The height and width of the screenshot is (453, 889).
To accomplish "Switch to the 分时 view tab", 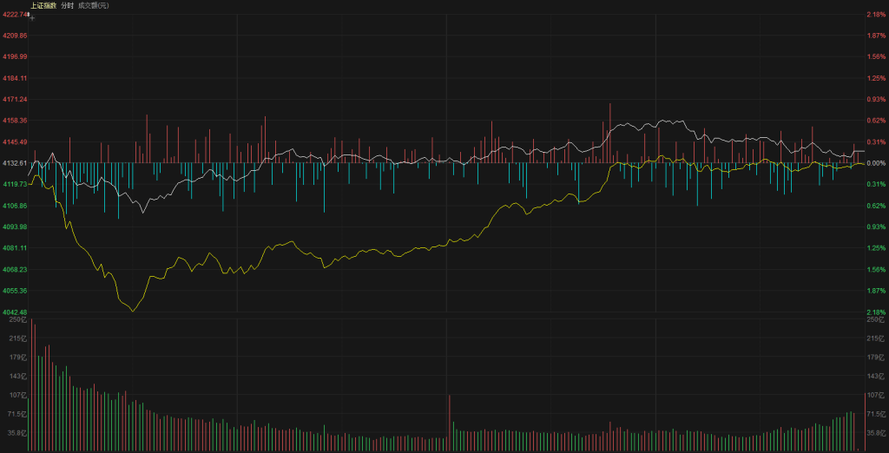I will (66, 5).
